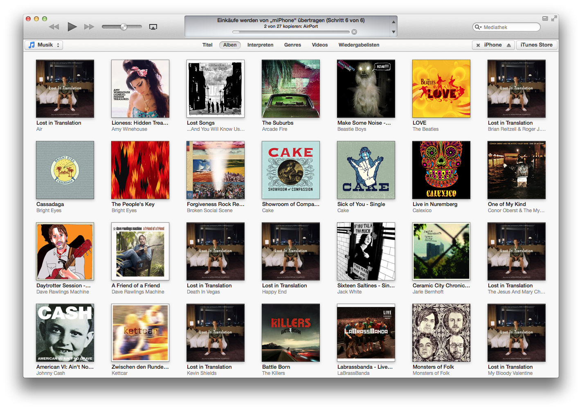Image resolution: width=582 pixels, height=410 pixels.
Task: Select The Suburbs album cover
Action: 291,89
